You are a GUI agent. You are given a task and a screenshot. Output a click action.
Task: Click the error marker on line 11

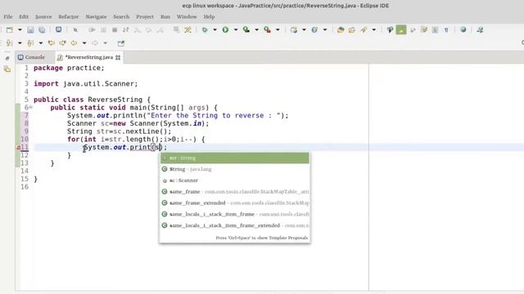pos(18,147)
